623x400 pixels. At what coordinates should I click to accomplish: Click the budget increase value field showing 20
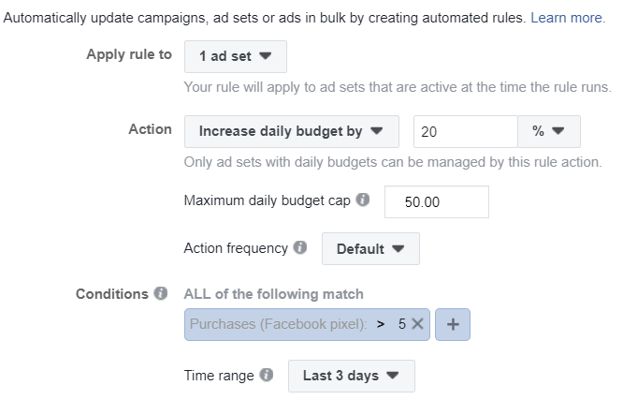pyautogui.click(x=466, y=132)
